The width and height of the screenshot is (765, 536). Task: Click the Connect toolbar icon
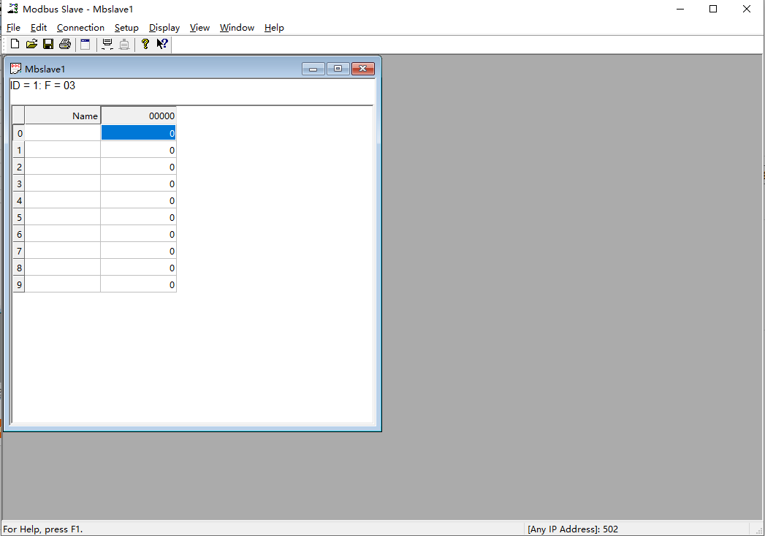pos(107,44)
